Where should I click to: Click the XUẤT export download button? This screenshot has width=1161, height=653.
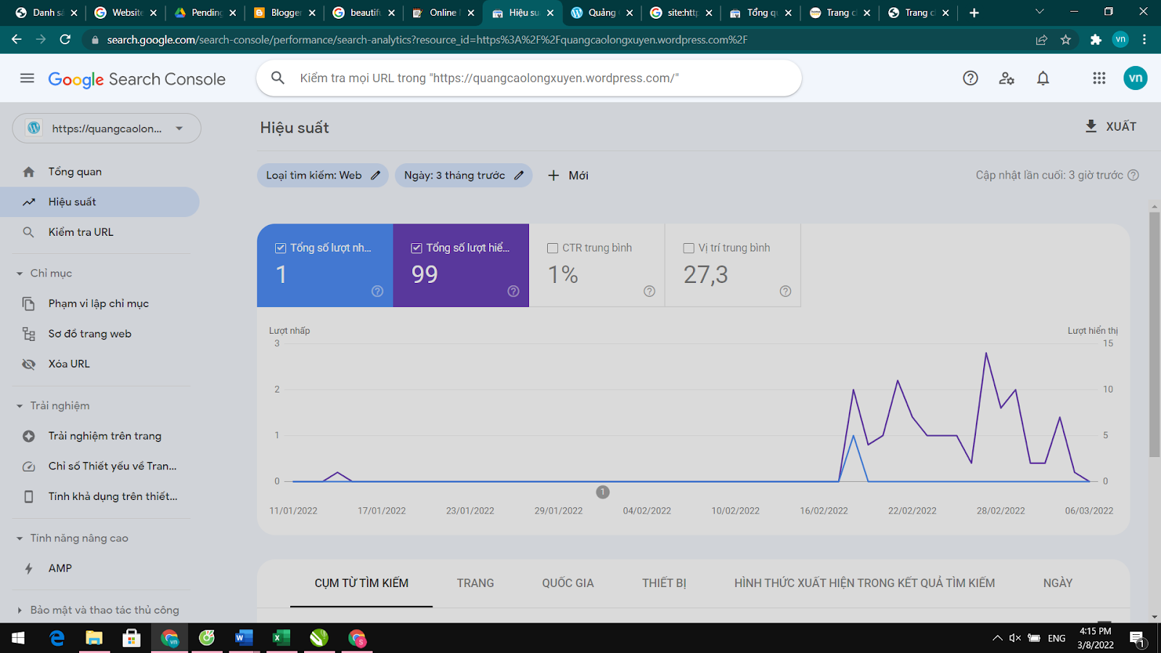tap(1110, 126)
